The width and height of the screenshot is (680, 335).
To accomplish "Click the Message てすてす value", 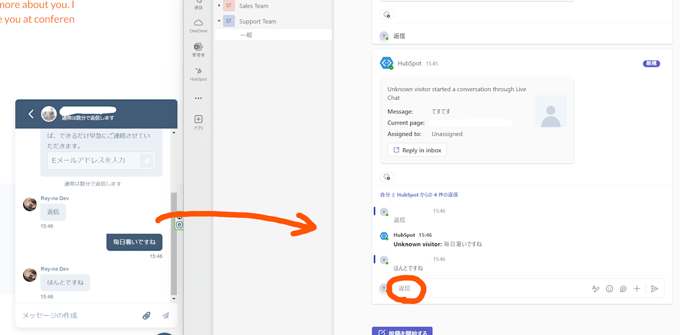I will coord(441,111).
